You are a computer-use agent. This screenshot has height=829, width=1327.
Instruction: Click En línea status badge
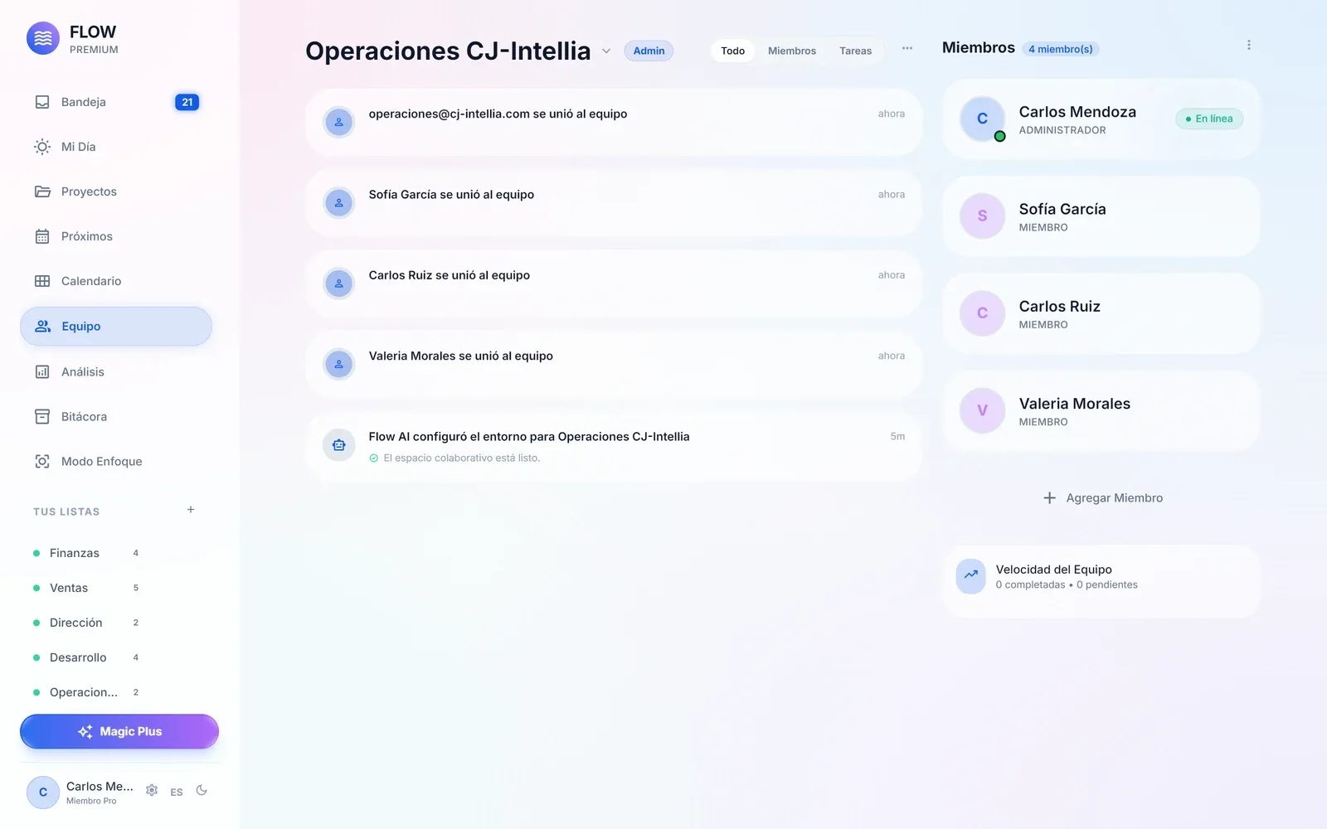coord(1209,119)
